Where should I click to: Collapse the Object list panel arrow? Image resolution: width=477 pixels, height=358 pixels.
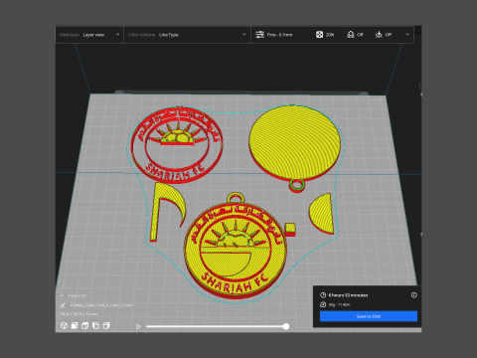click(x=62, y=295)
